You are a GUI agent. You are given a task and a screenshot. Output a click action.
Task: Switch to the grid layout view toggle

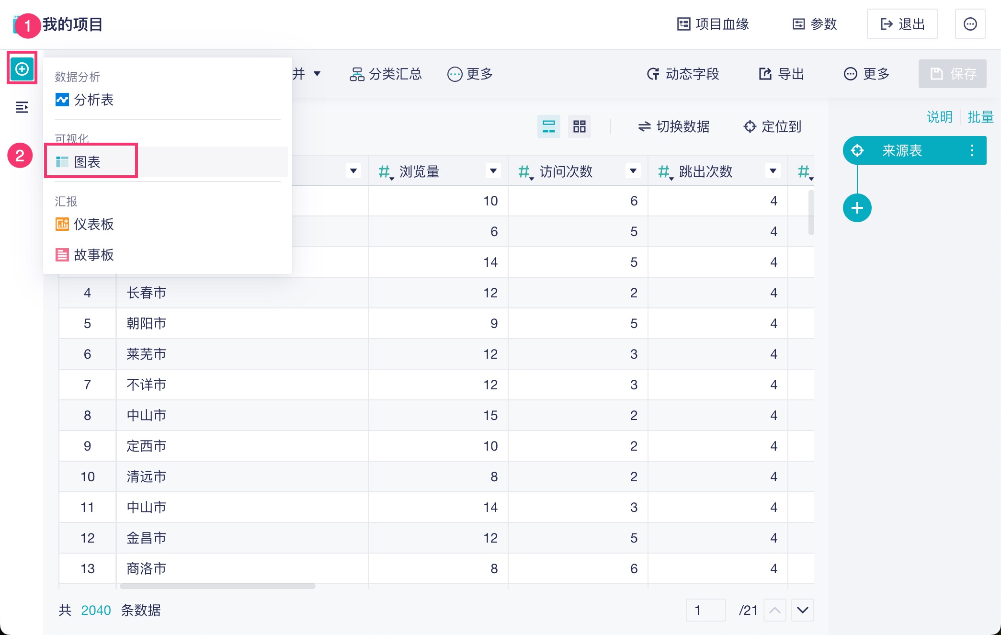coord(580,126)
